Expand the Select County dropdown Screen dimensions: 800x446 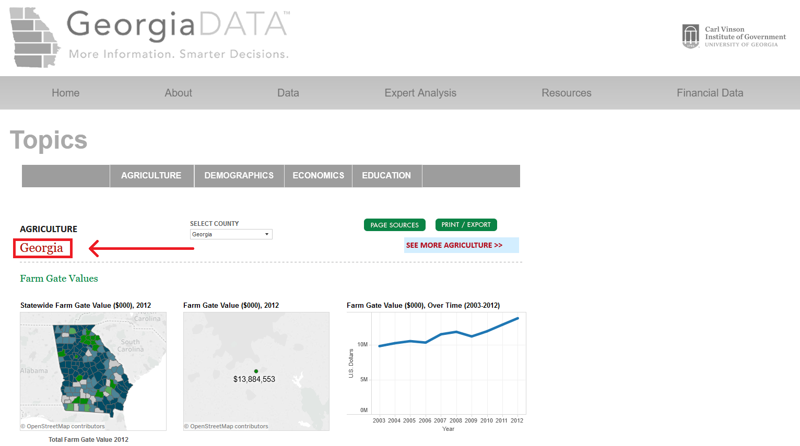(x=231, y=234)
